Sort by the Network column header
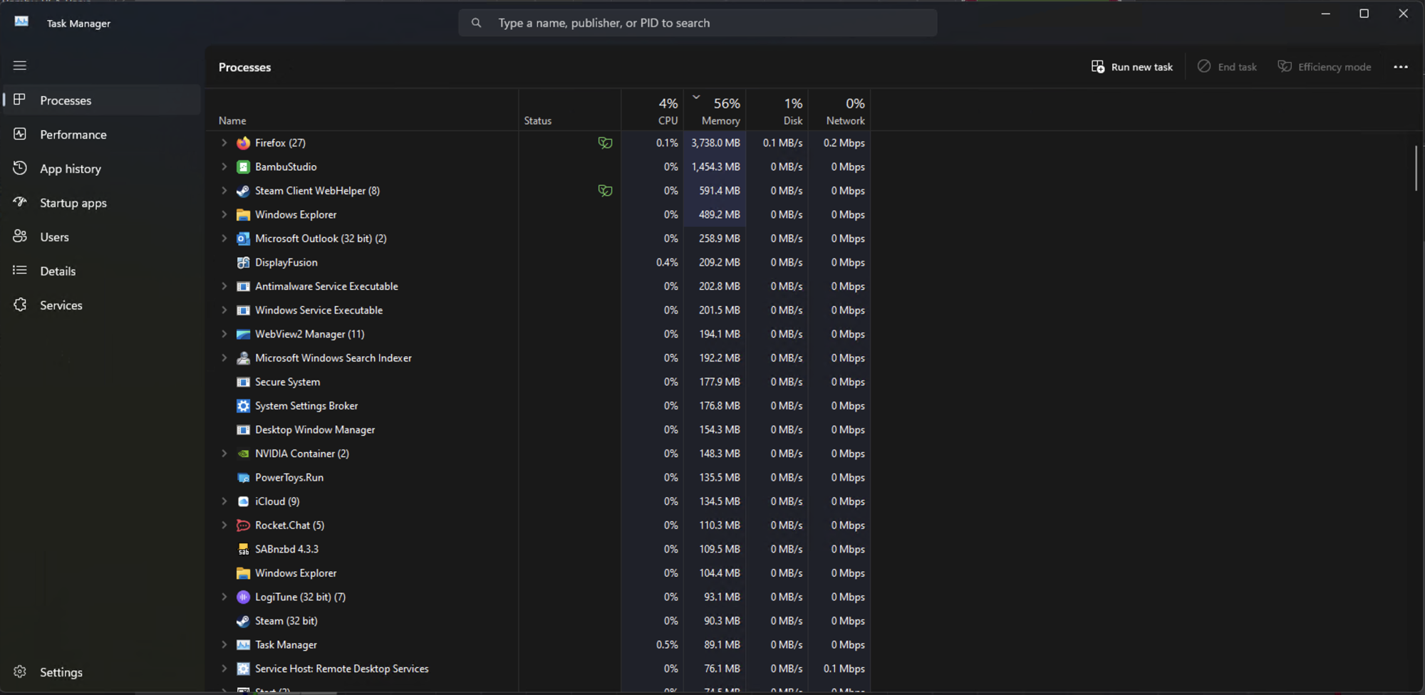Screen dimensions: 1425x695 [839, 110]
